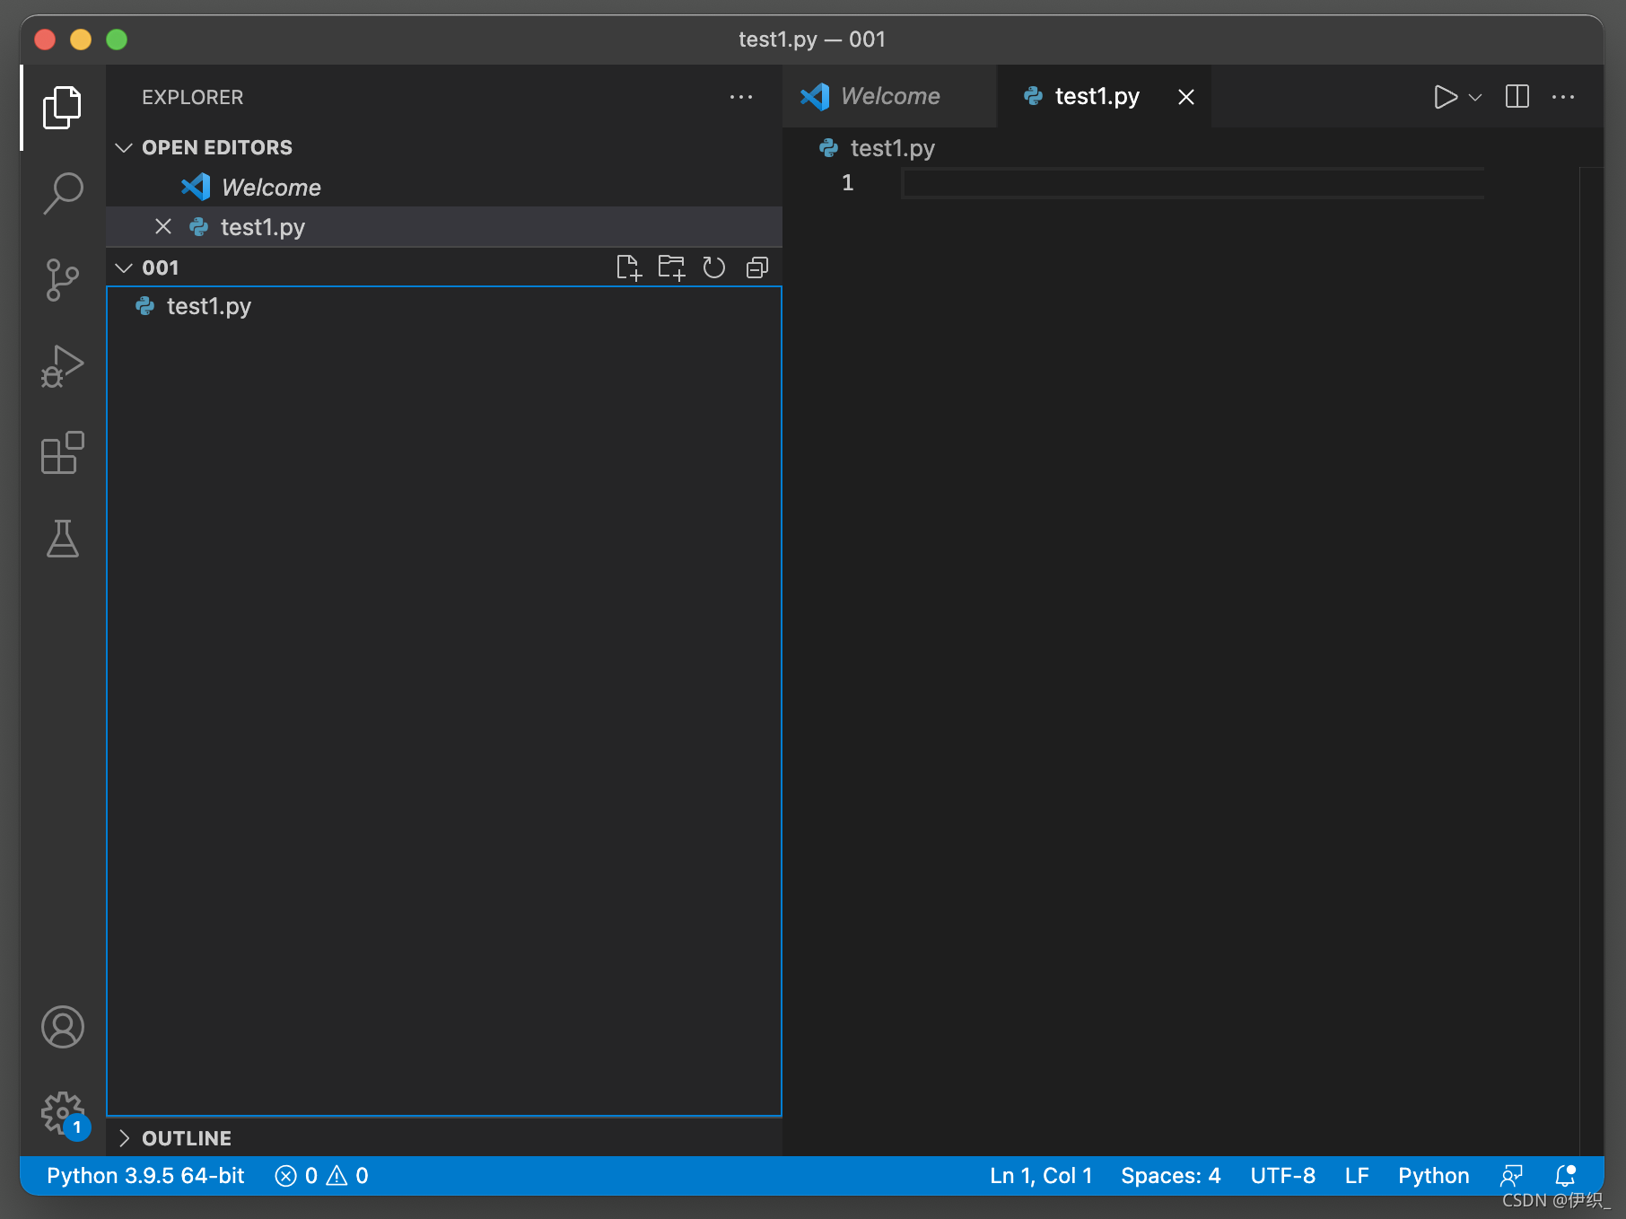Click Ln 1, Col 1 in status bar
1626x1219 pixels.
tap(1041, 1176)
